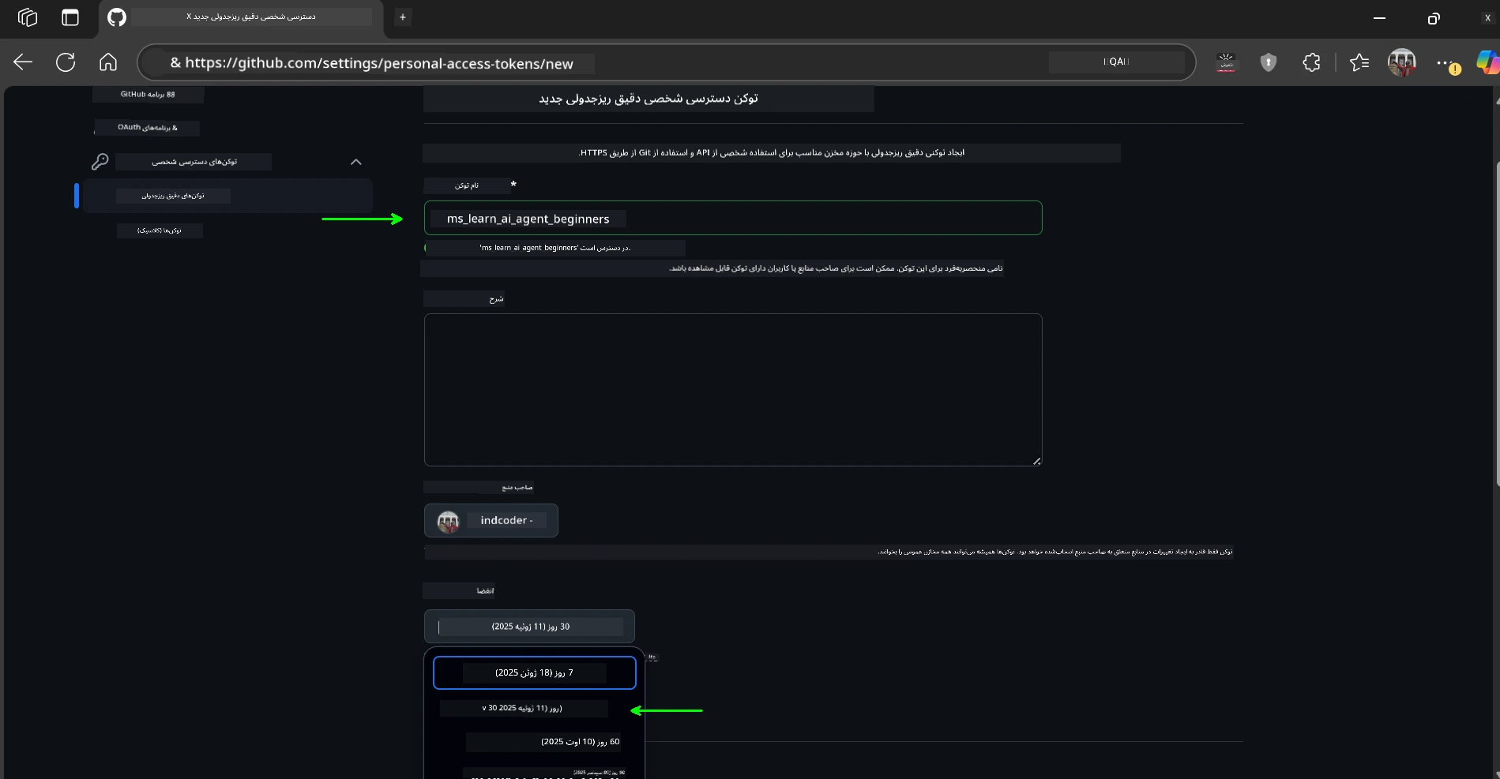The height and width of the screenshot is (779, 1500).
Task: Click the key icon next to personal access tokens
Action: pyautogui.click(x=100, y=162)
